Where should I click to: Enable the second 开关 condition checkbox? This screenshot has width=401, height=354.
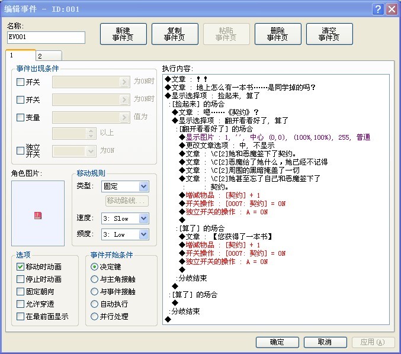tap(20, 99)
